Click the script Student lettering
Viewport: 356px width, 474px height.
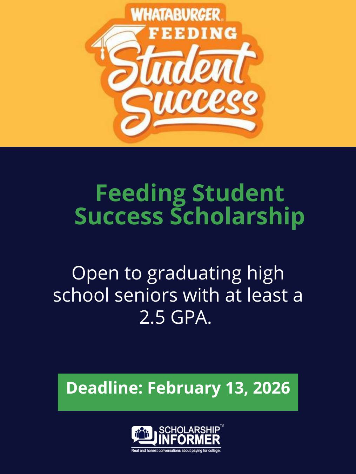[x=181, y=66]
